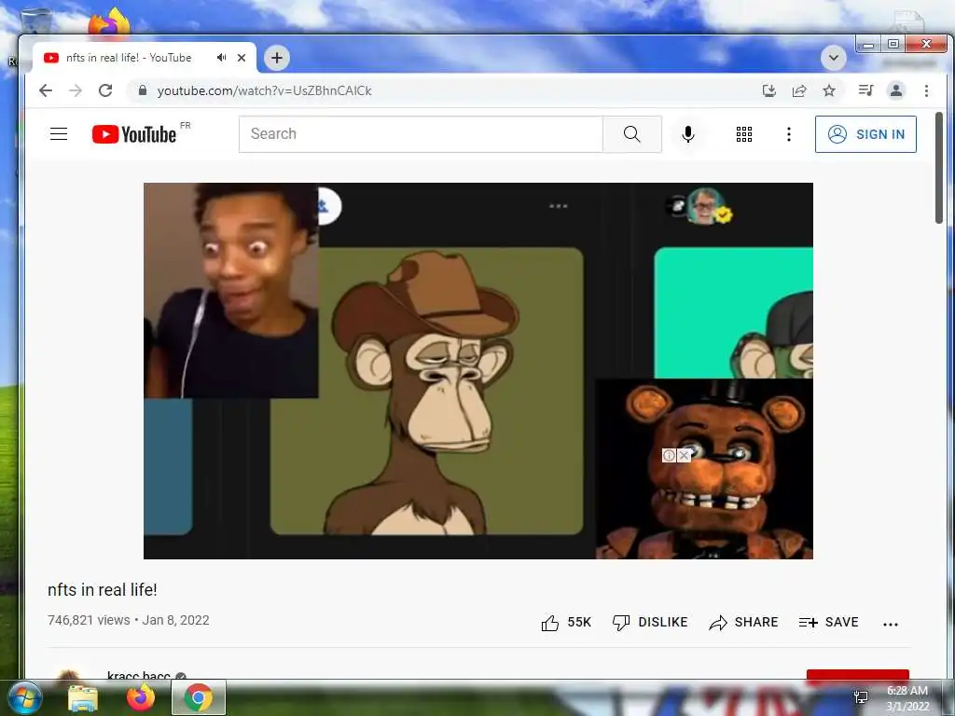Open the kracc bacc channel
The height and width of the screenshot is (716, 955).
point(139,675)
